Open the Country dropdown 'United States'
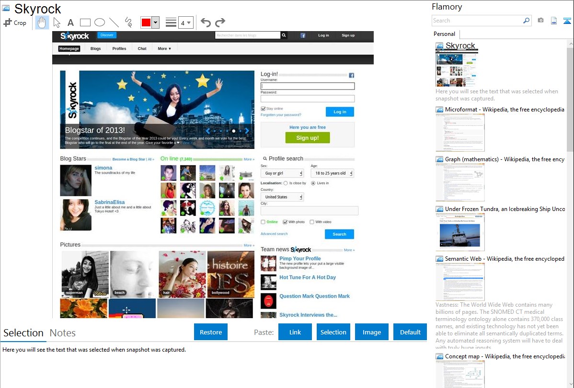This screenshot has width=574, height=388. pos(282,197)
